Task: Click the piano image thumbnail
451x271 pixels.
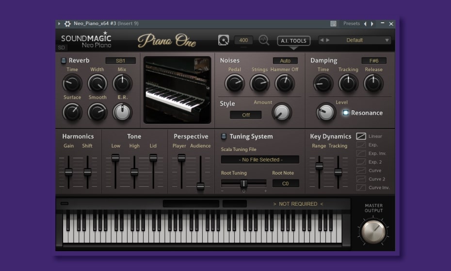Action: [177, 90]
